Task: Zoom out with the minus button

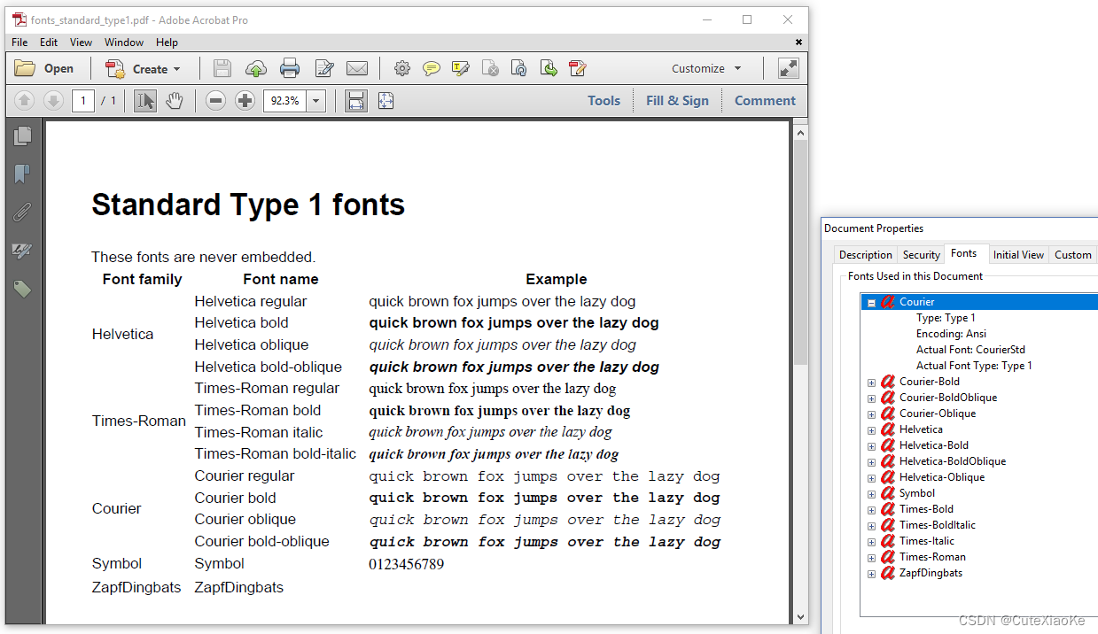Action: coord(215,101)
